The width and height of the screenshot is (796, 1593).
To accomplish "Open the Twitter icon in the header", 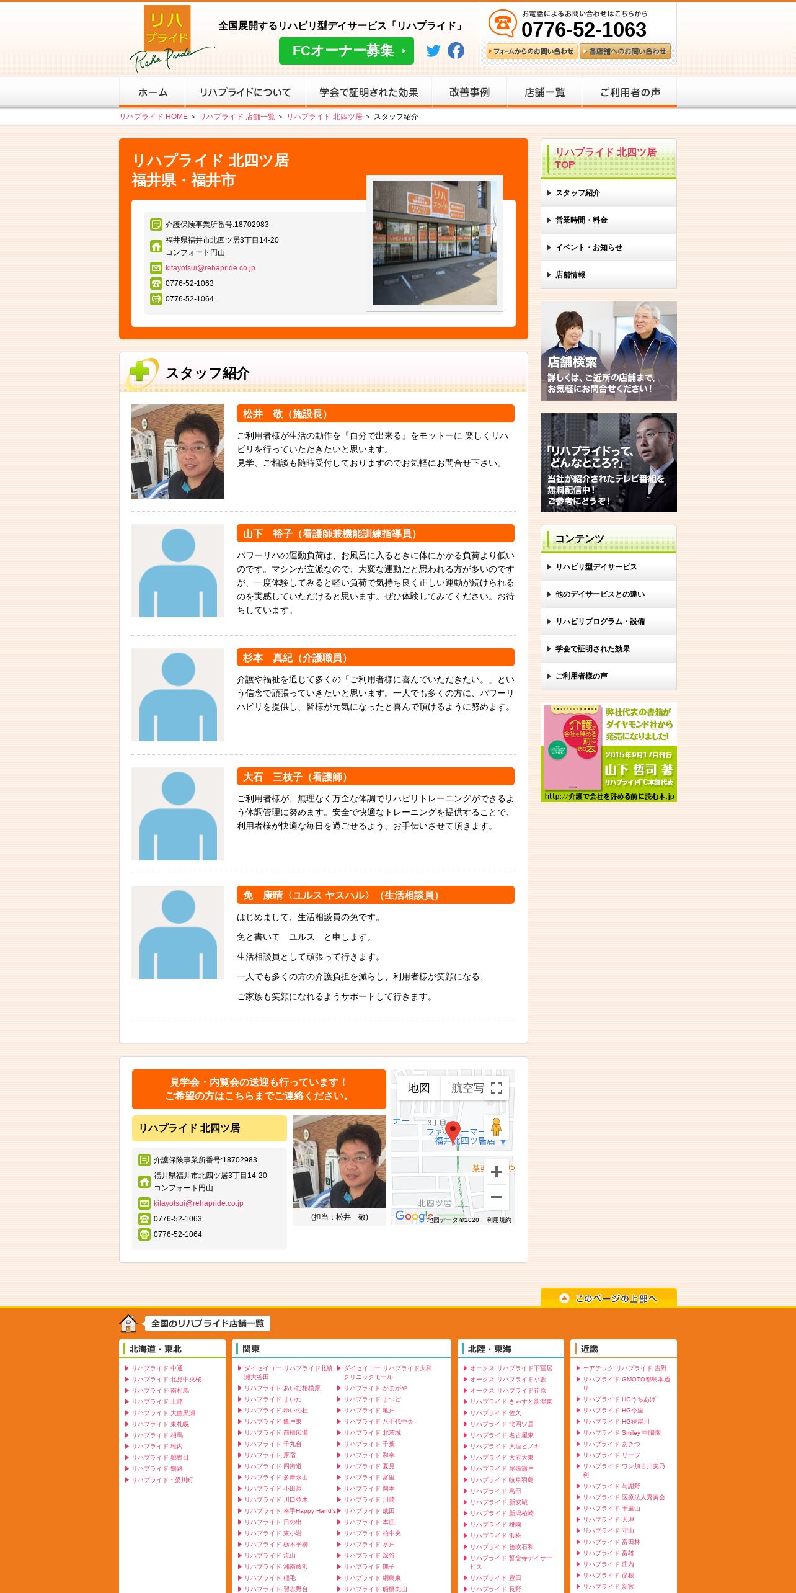I will pos(433,51).
